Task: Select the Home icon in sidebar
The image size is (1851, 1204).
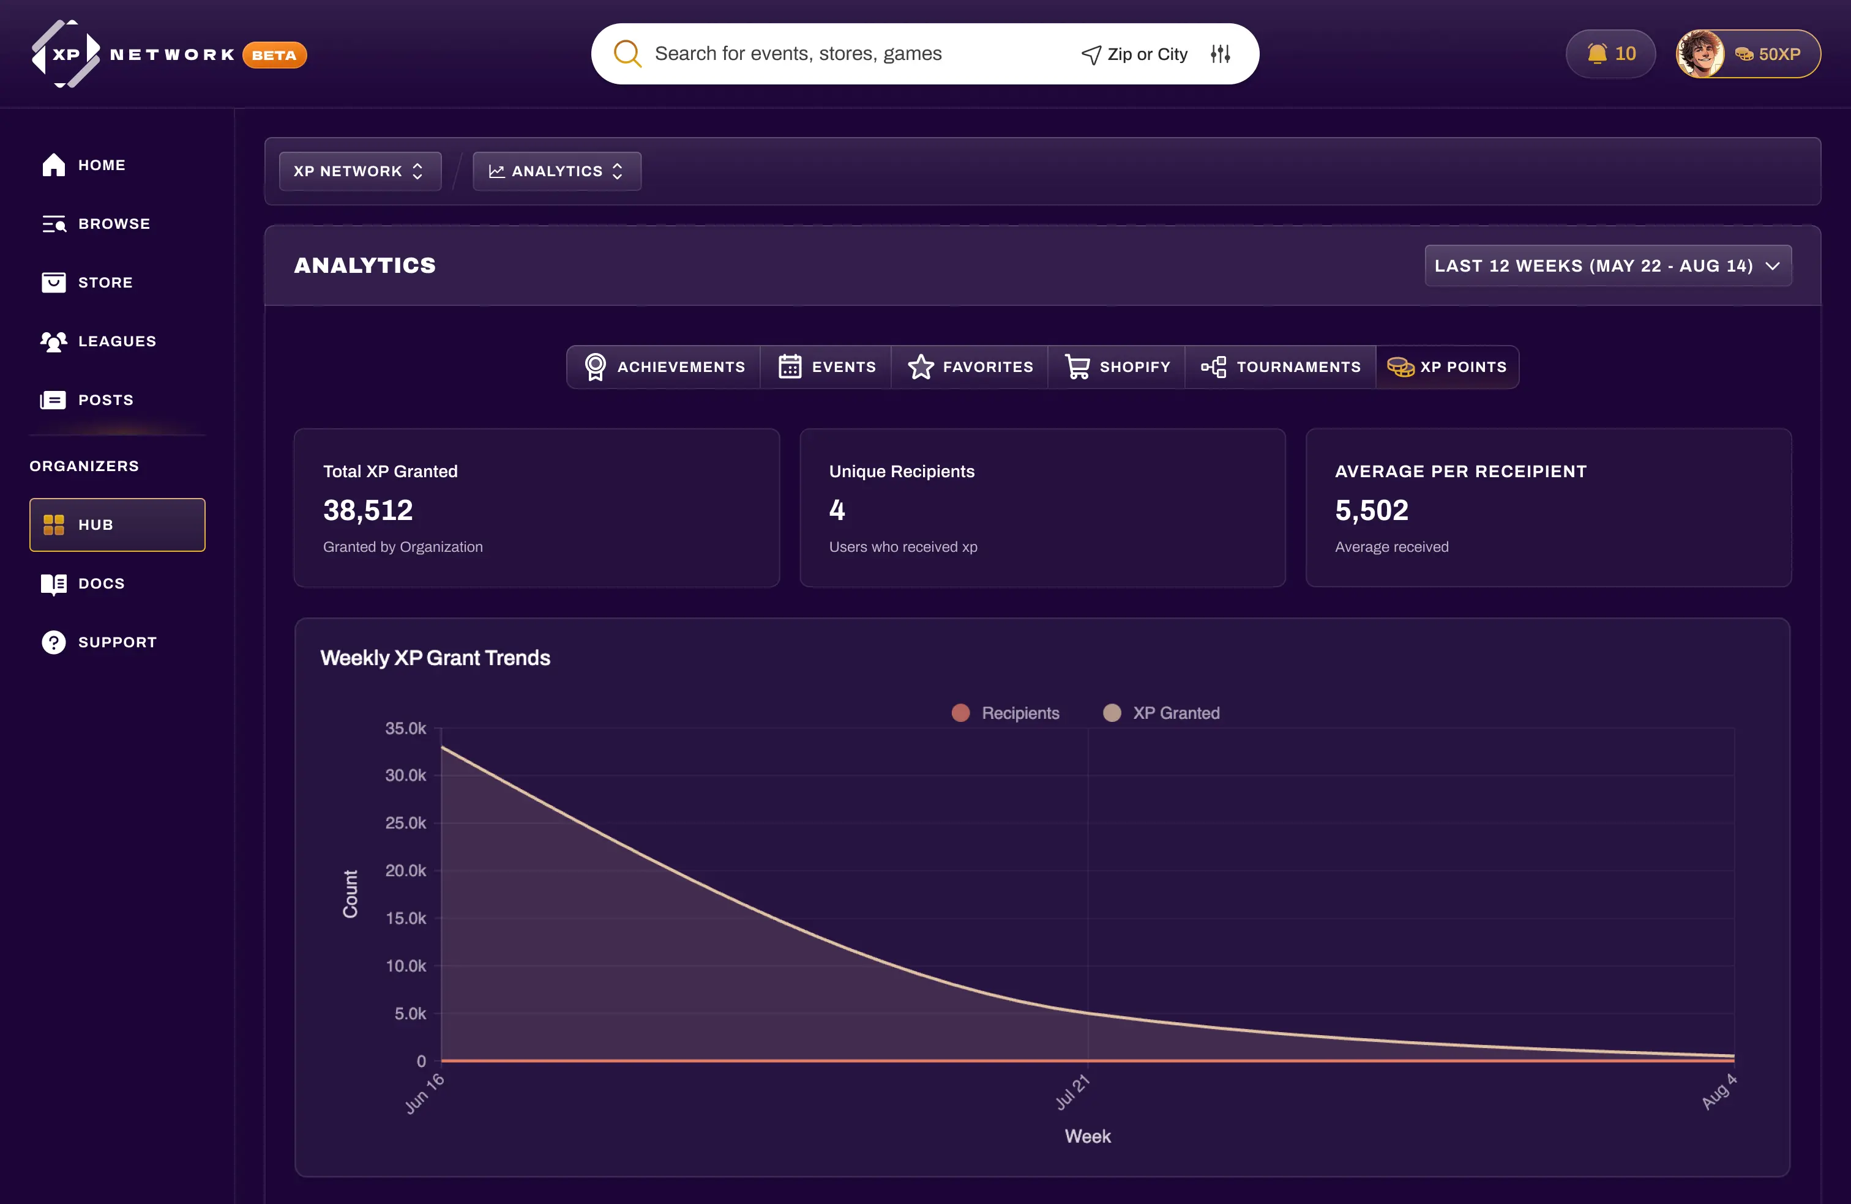Action: coord(53,164)
